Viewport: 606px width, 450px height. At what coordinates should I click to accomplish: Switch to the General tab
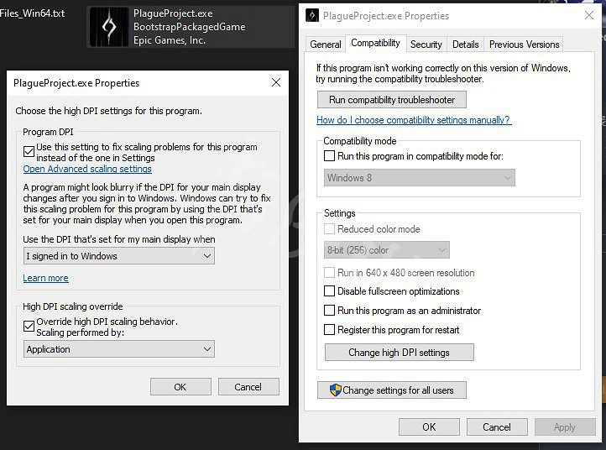325,44
